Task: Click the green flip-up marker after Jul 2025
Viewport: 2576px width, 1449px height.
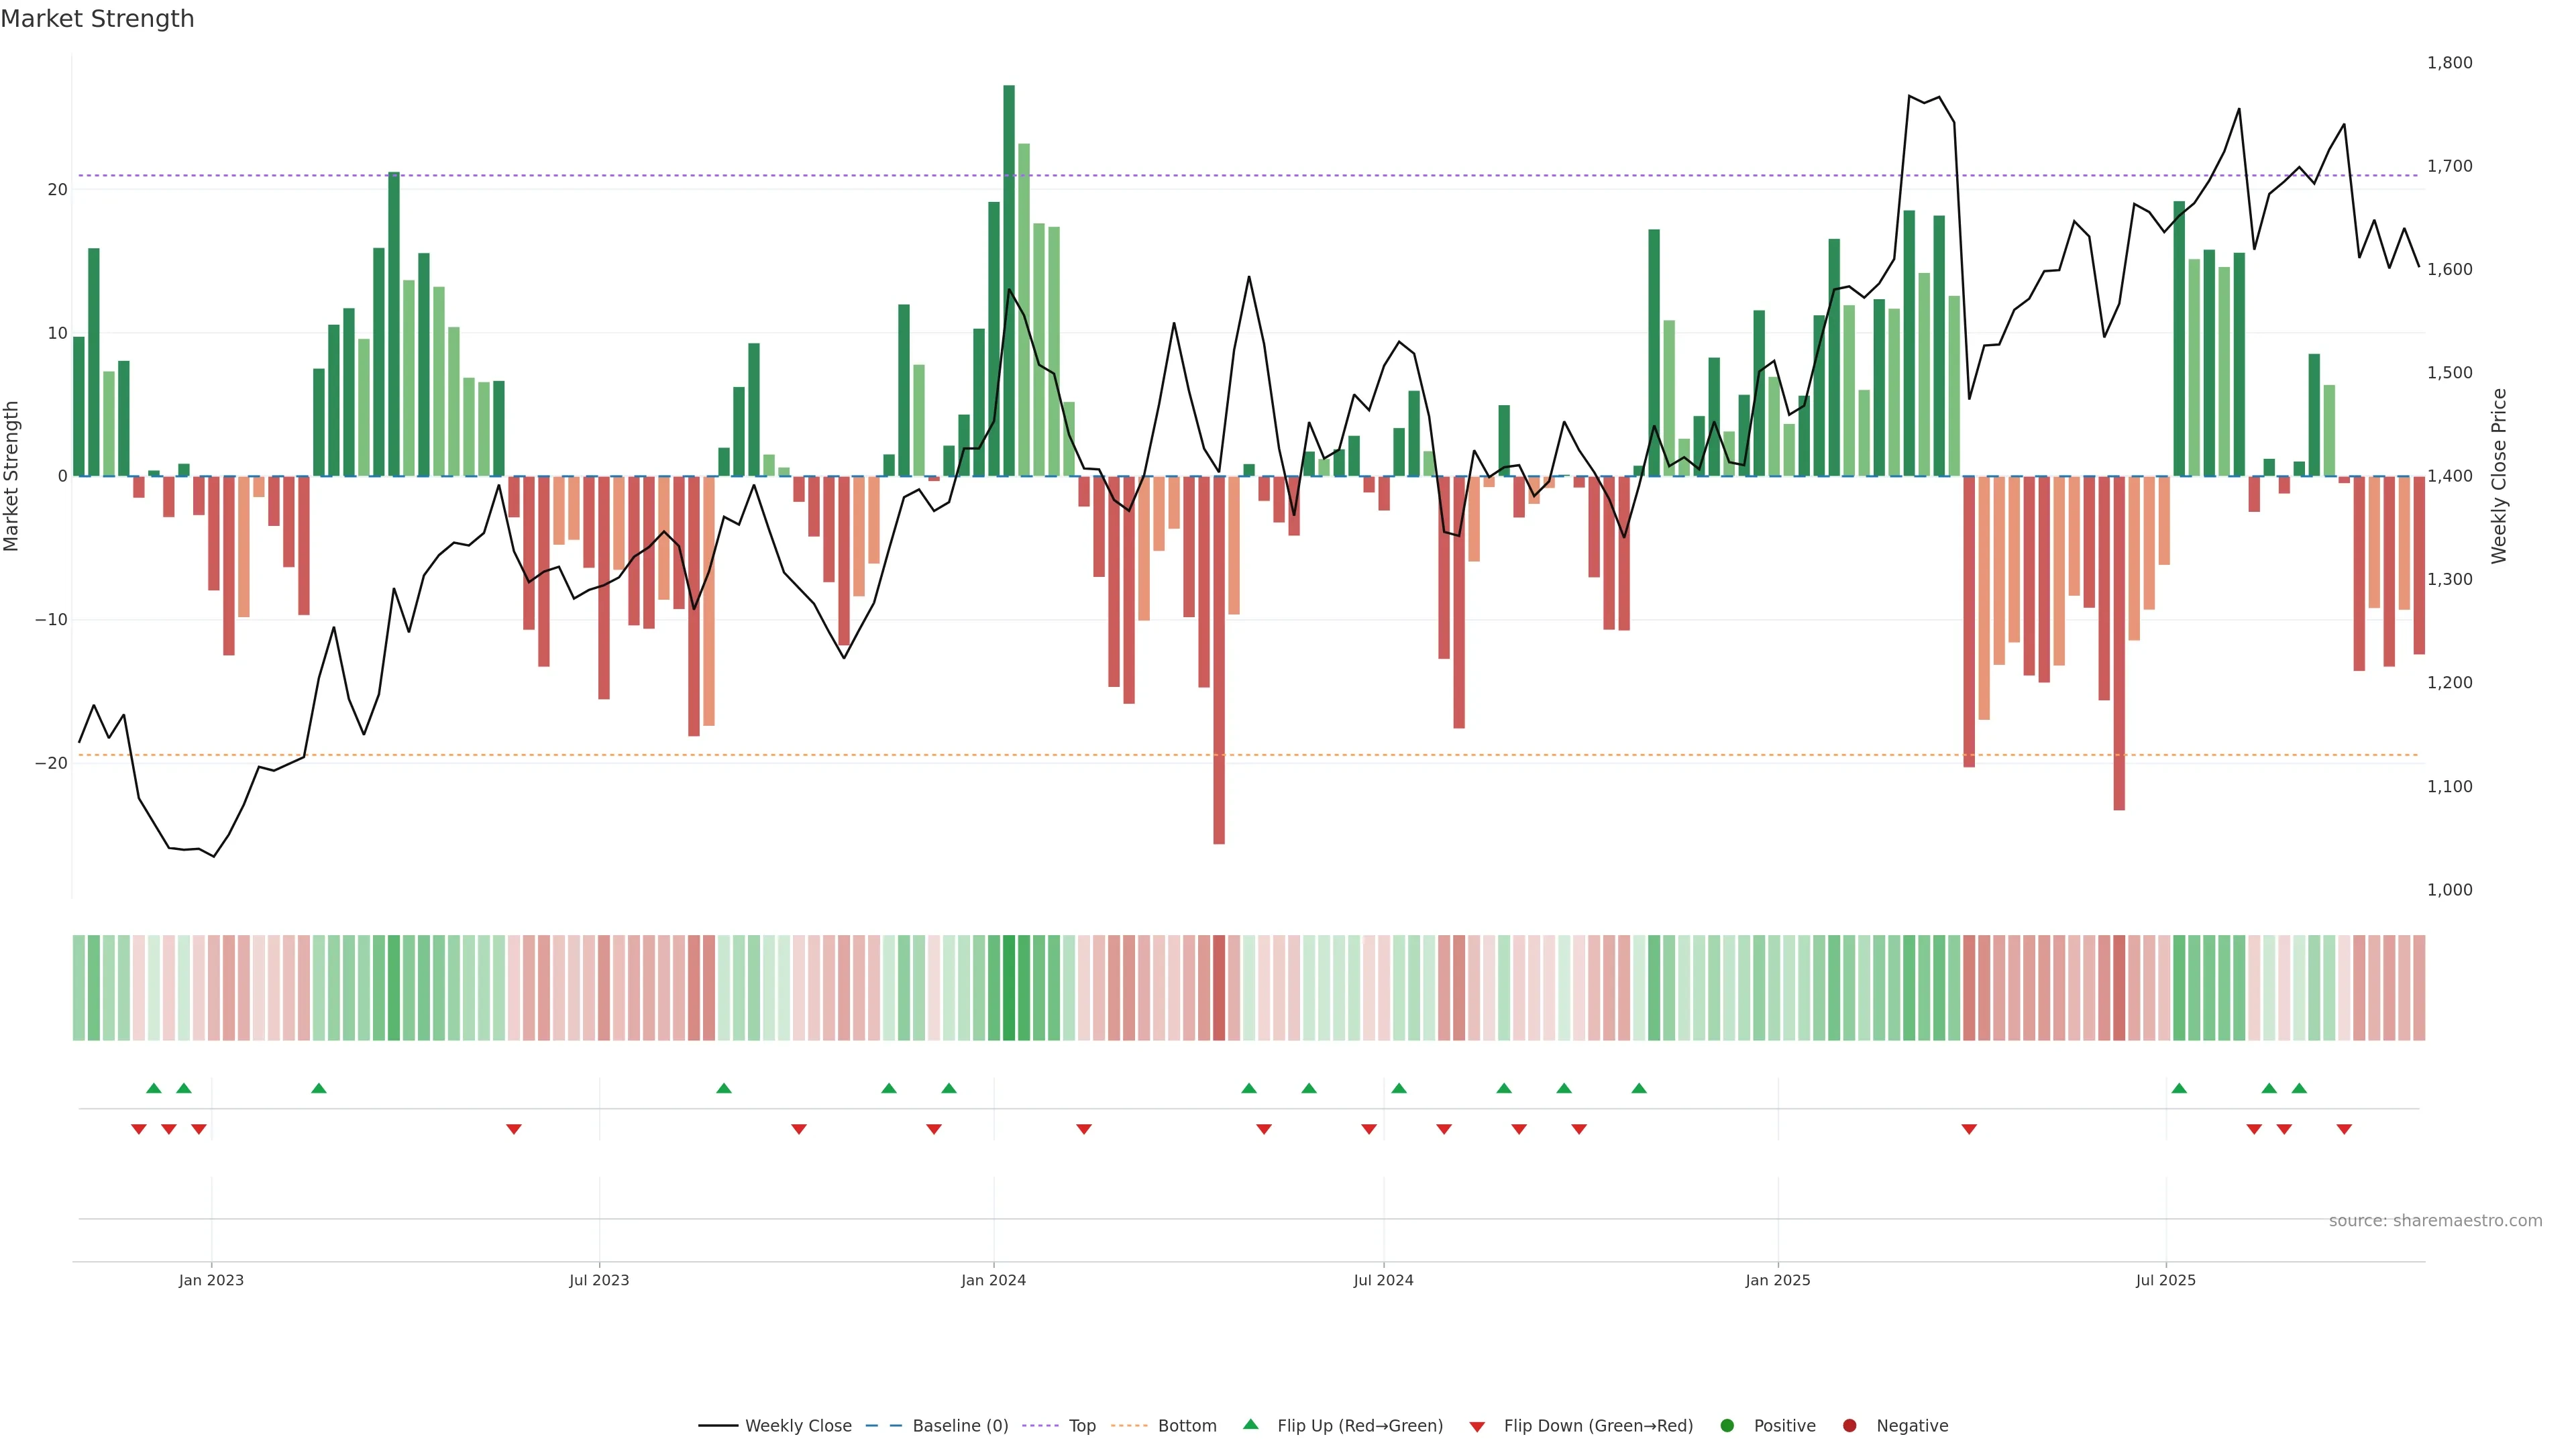Action: point(2179,1088)
